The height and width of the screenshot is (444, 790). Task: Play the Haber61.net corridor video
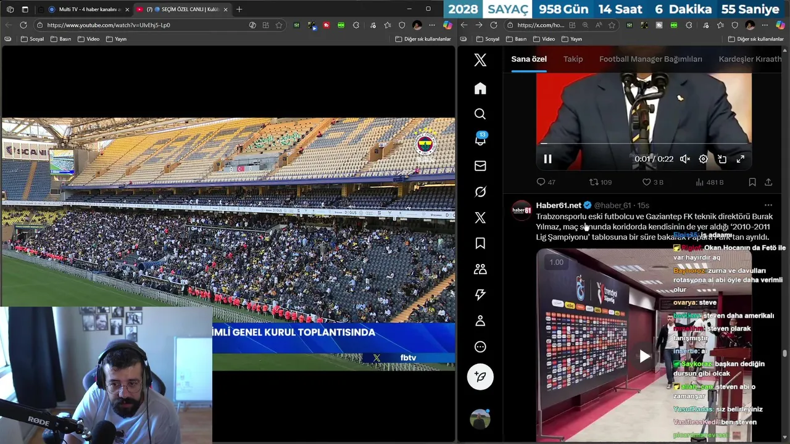[644, 356]
